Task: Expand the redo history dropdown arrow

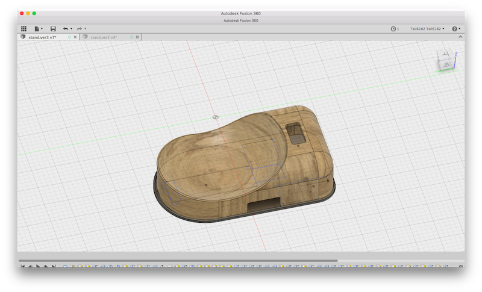Action: click(x=85, y=28)
